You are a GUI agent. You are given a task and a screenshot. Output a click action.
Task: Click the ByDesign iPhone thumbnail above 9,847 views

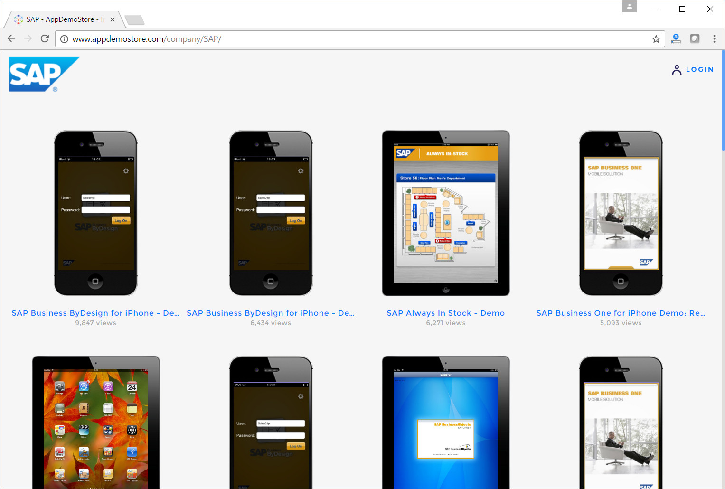[x=95, y=213]
